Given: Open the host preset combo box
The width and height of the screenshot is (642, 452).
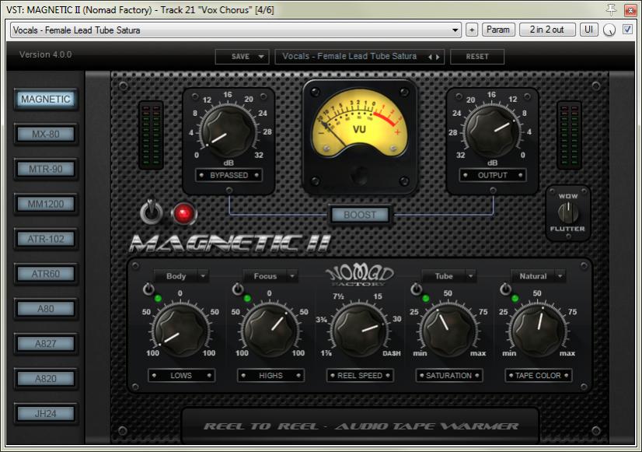Looking at the screenshot, I should point(236,30).
